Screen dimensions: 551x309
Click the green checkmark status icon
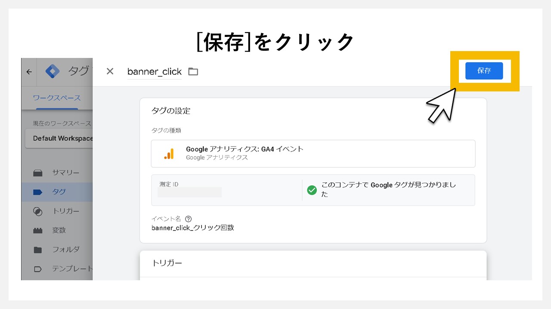[312, 190]
